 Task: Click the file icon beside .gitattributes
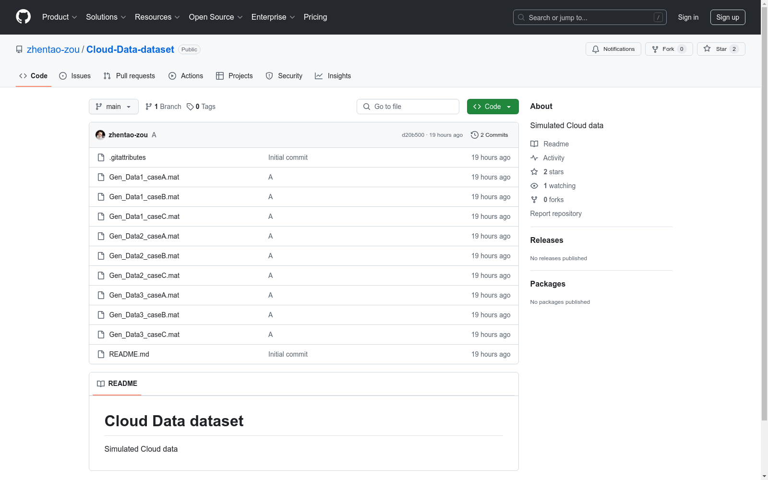pyautogui.click(x=101, y=157)
